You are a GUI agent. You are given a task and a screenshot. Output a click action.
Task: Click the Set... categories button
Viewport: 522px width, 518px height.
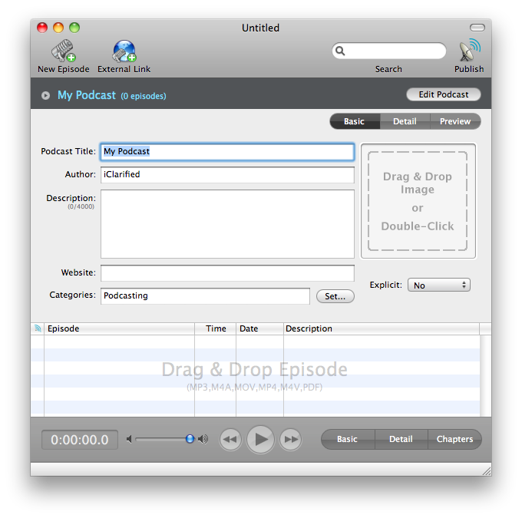tap(335, 296)
